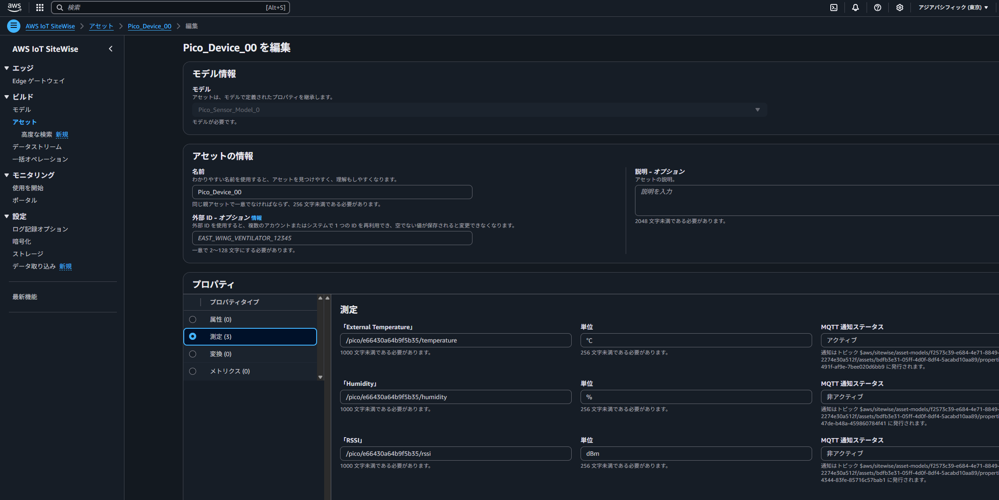Click the 名前 field containing Pico_Device_00

pos(332,192)
